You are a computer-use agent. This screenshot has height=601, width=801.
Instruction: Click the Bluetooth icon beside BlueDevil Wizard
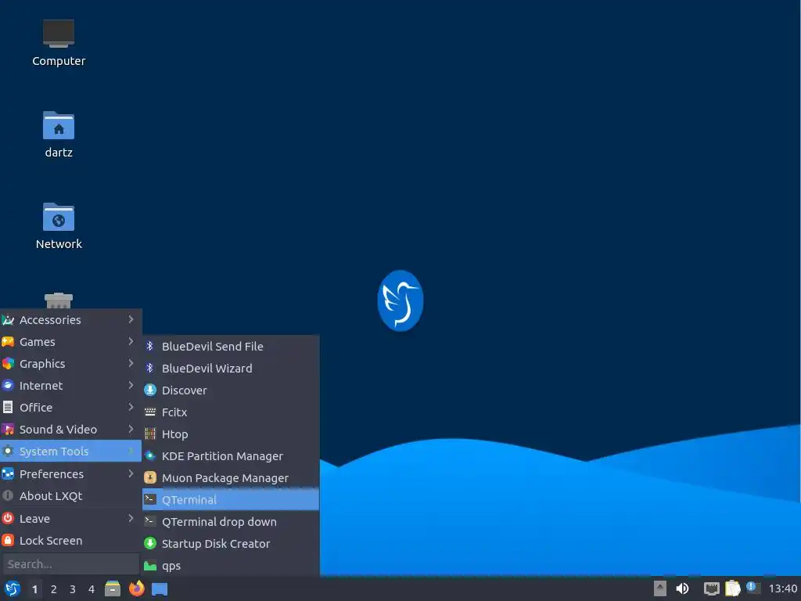click(149, 368)
